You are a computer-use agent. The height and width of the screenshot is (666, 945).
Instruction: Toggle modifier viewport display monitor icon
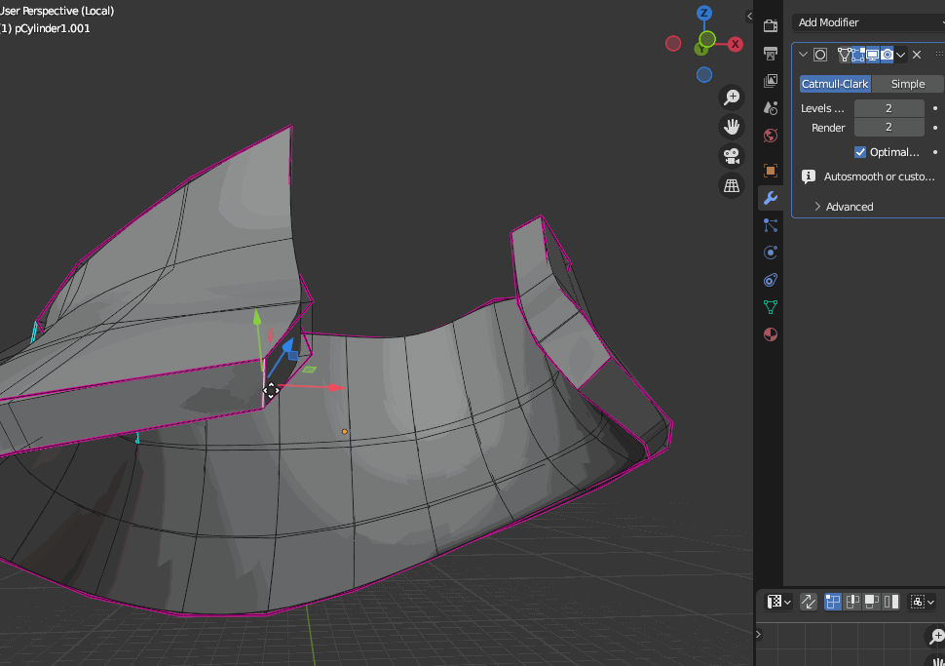pos(872,55)
